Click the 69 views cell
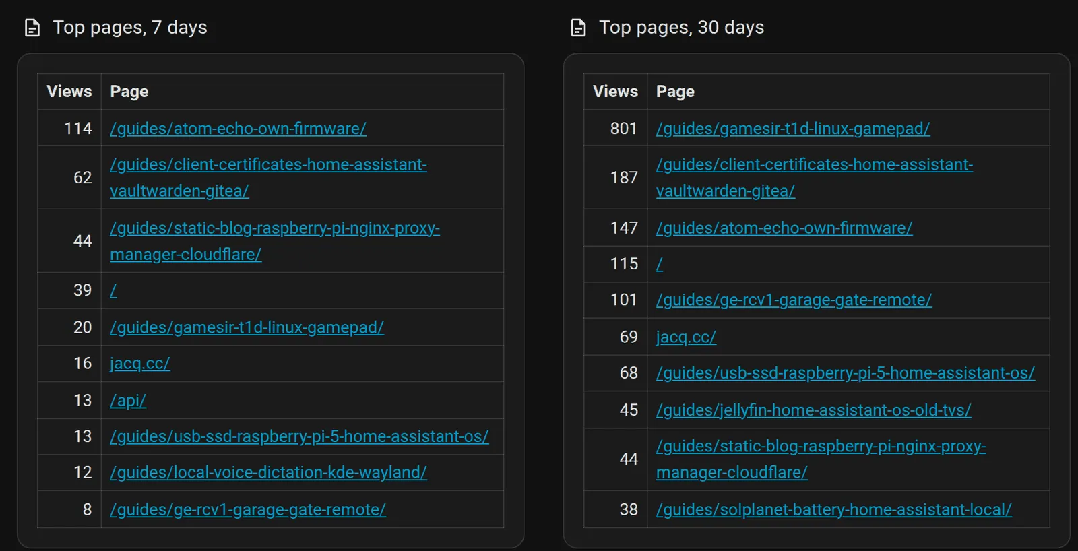This screenshot has width=1078, height=551. [615, 337]
